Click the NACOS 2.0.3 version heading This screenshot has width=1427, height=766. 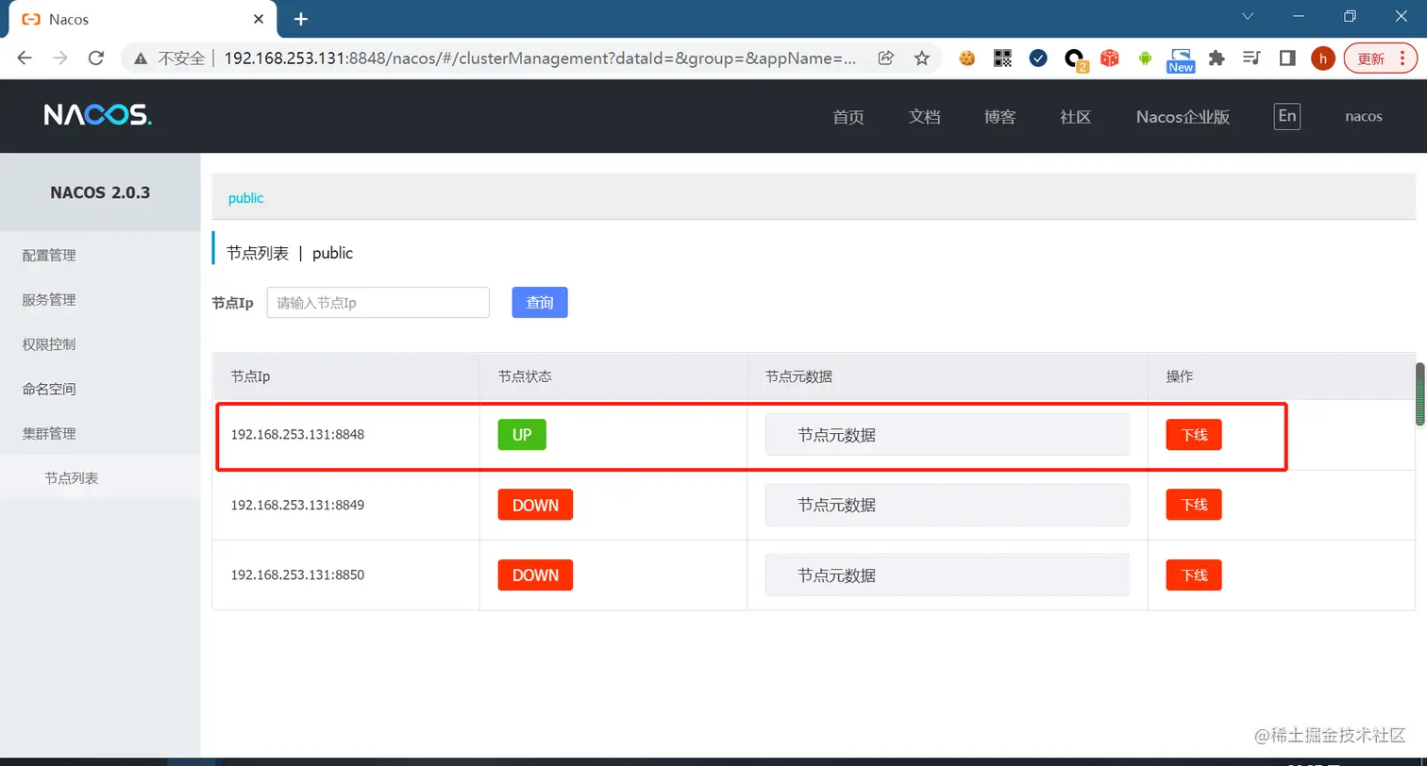pos(100,192)
